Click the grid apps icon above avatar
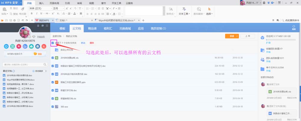Screen dimensions: 301x121 [47, 26]
